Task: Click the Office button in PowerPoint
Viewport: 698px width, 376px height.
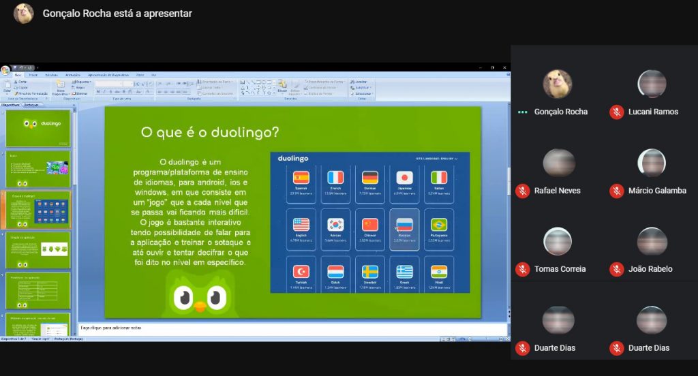Action: [5, 69]
